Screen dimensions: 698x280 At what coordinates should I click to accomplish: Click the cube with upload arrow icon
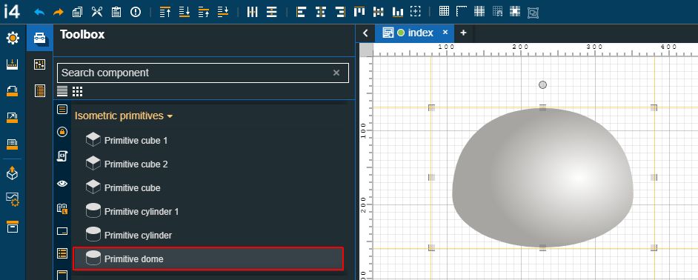click(13, 173)
